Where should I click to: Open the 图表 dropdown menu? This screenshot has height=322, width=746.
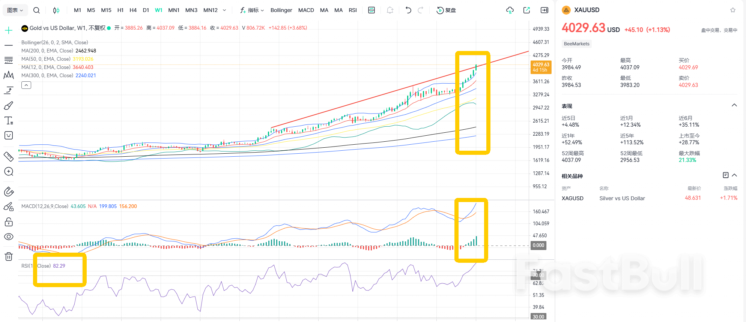click(15, 10)
